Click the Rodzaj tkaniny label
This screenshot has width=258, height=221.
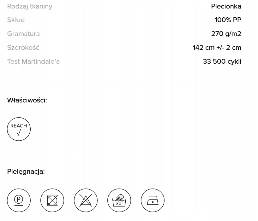30,6
